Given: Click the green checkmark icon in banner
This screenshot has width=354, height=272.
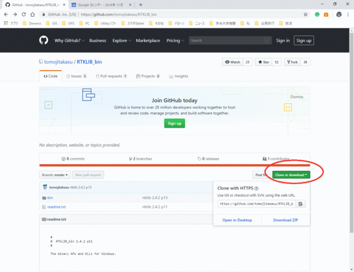Looking at the screenshot, I should pyautogui.click(x=48, y=105).
